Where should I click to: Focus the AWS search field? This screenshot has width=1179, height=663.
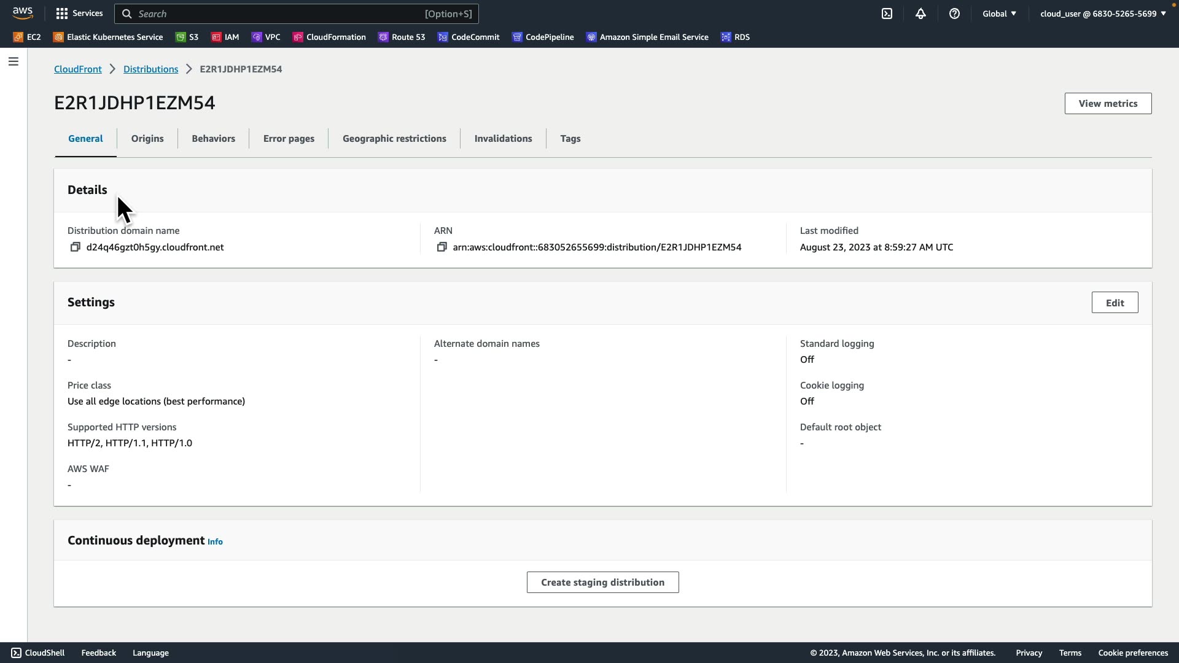pyautogui.click(x=276, y=14)
